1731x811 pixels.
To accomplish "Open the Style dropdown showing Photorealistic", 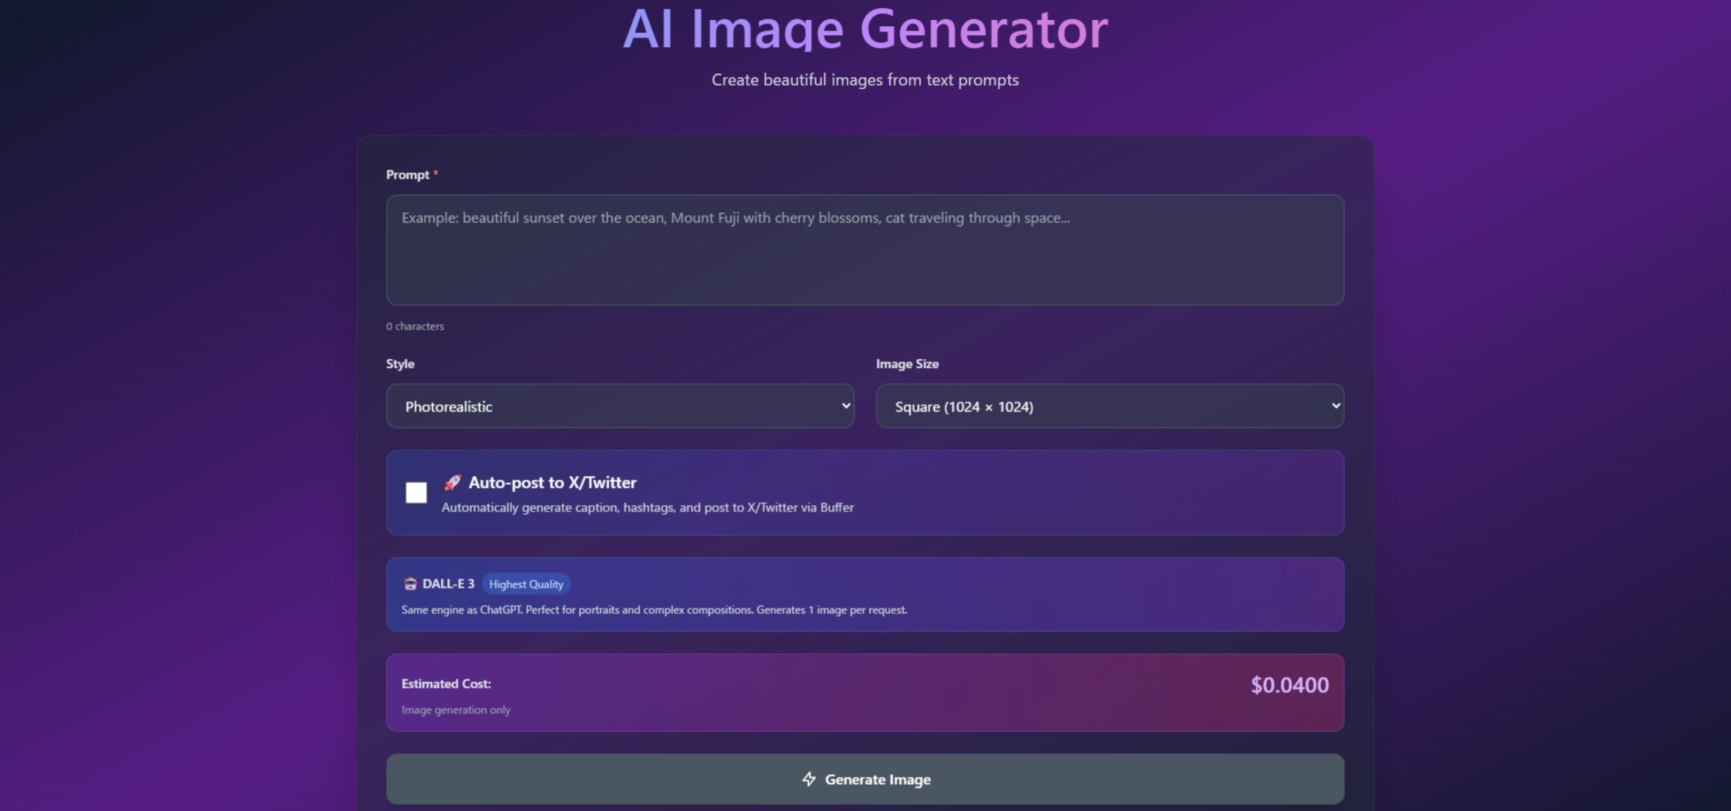I will pos(619,405).
